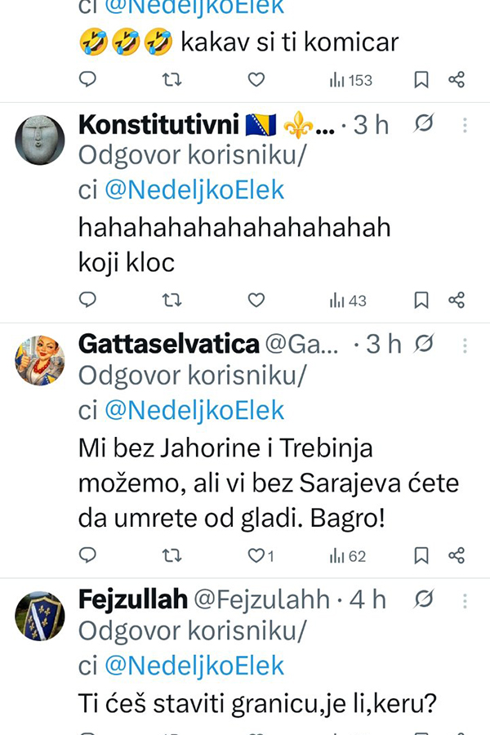Open the Gattaselvatica username link
Viewport: 490px width, 735px height.
[168, 345]
